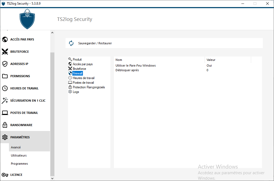The height and width of the screenshot is (181, 274).
Task: Click the globe icon in settings category list
Action: (70, 64)
